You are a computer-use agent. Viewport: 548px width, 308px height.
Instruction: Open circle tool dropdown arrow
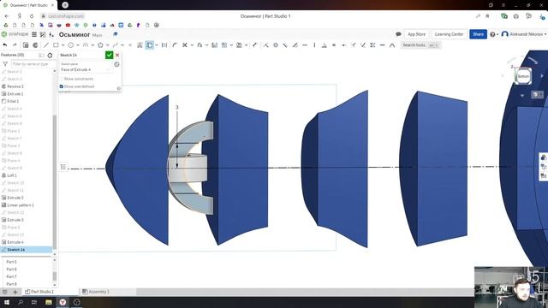(x=78, y=45)
